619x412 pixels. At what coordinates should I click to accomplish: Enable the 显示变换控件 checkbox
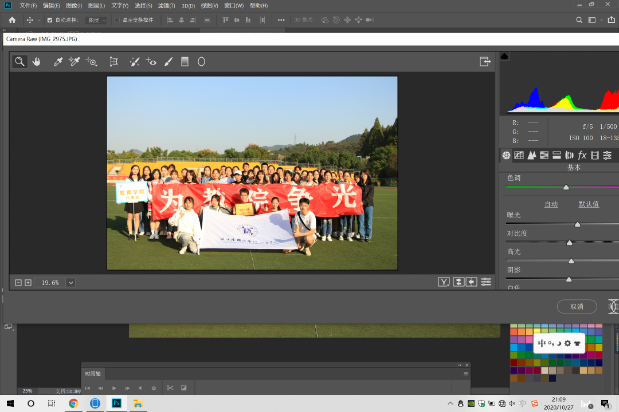[117, 20]
